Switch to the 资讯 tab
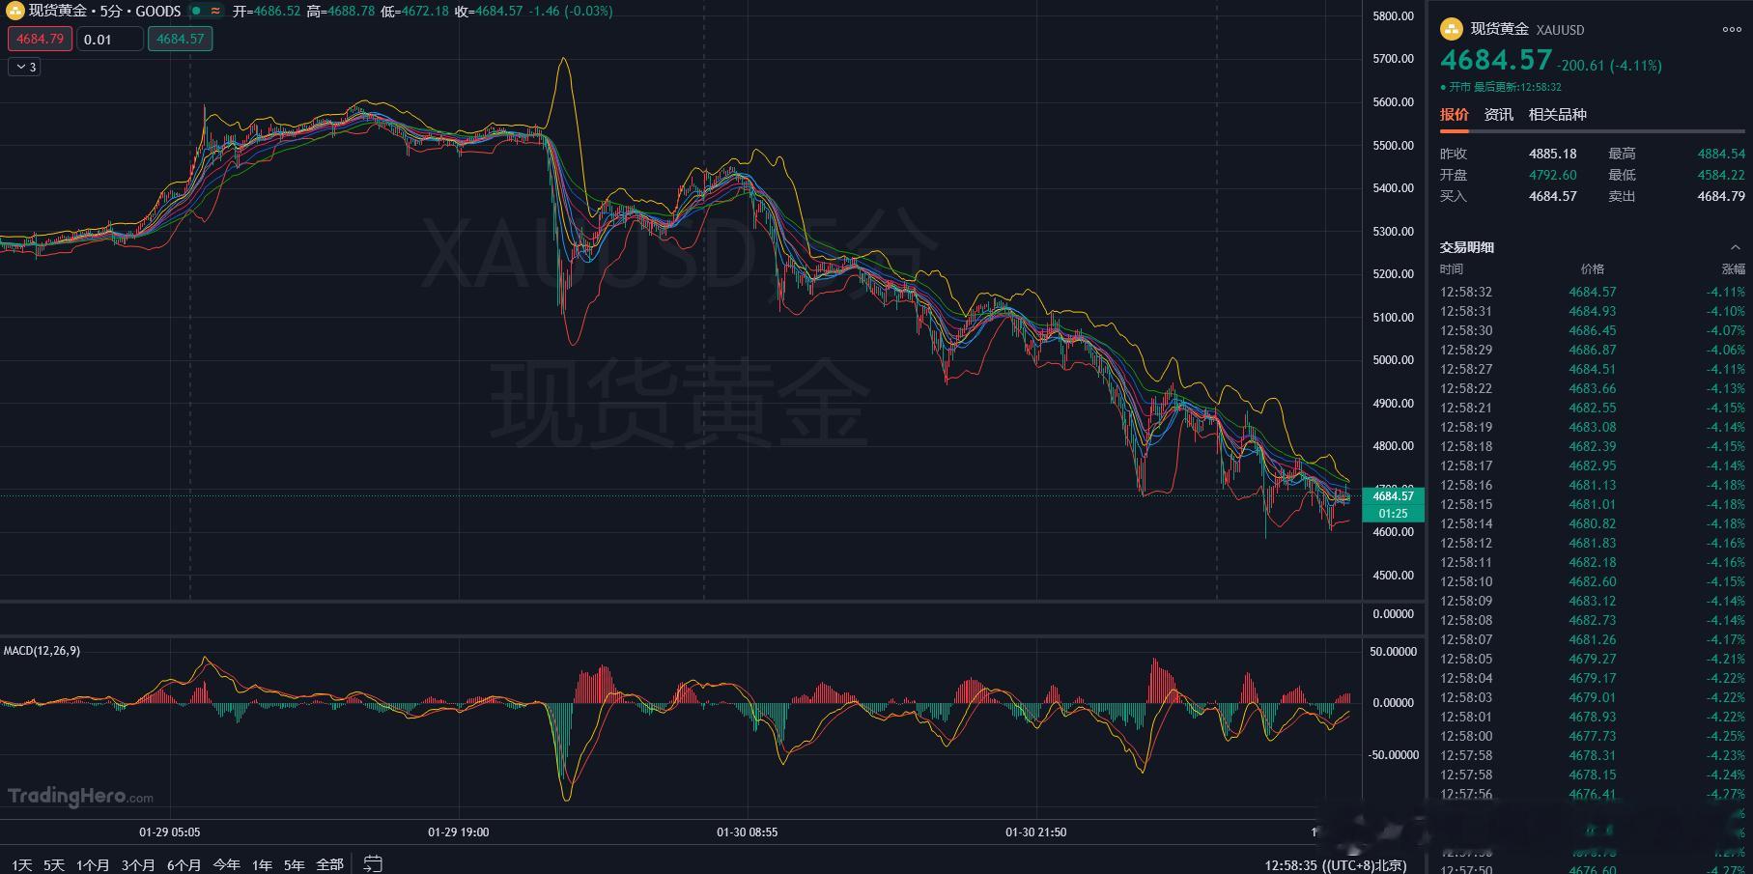This screenshot has width=1753, height=874. click(x=1498, y=114)
